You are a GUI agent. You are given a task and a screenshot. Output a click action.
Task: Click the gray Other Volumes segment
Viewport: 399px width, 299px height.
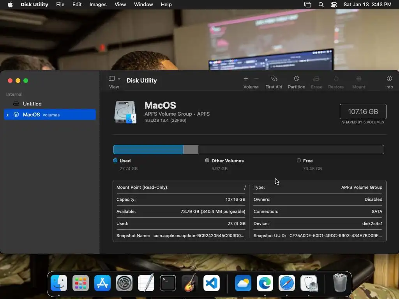coord(191,149)
